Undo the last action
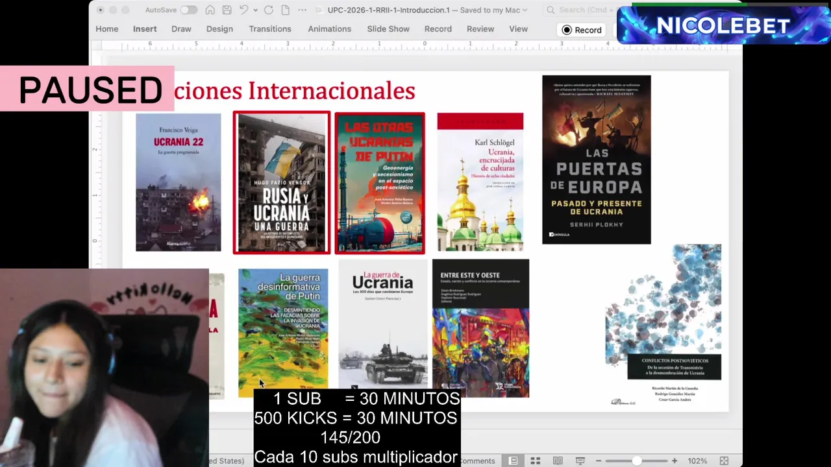The height and width of the screenshot is (467, 831). click(243, 10)
